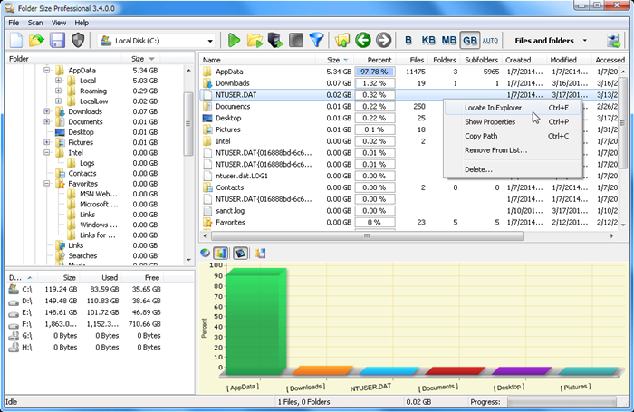The height and width of the screenshot is (412, 634).
Task: Enable AUTO size unit mode
Action: coord(491,41)
